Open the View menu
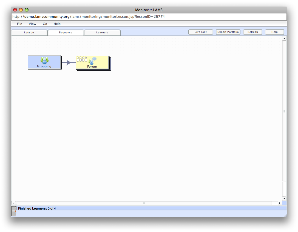 point(32,24)
